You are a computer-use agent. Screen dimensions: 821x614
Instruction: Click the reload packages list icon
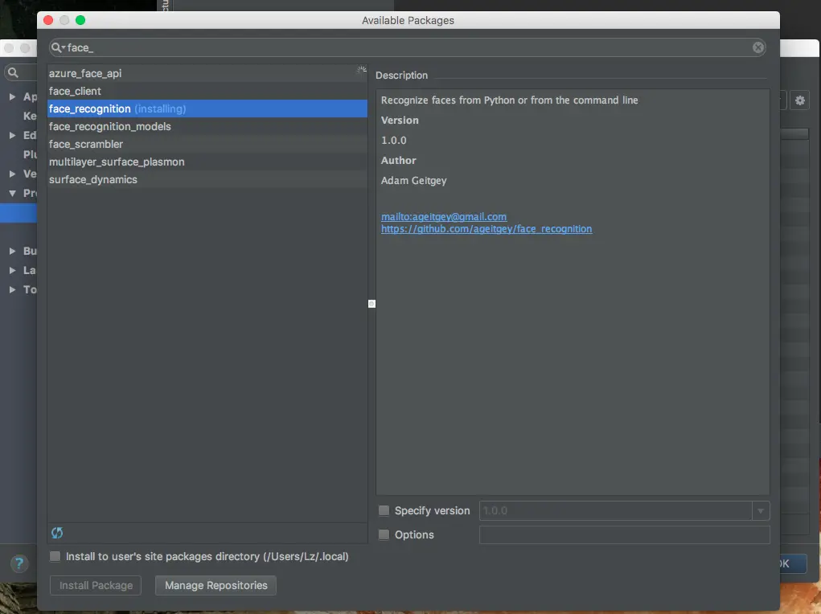click(57, 533)
